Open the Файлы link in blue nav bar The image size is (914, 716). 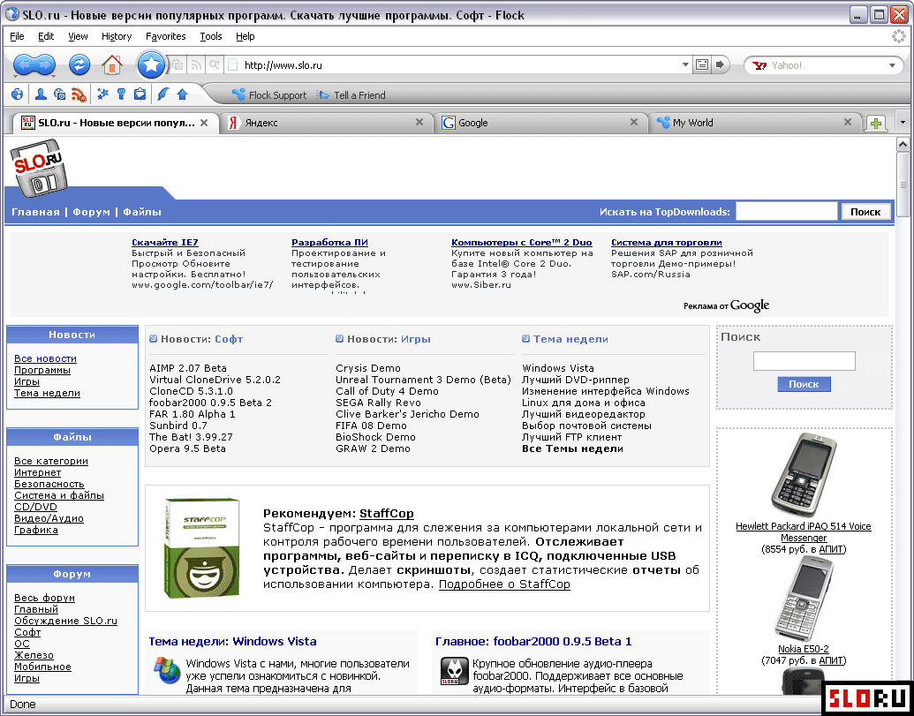point(142,212)
